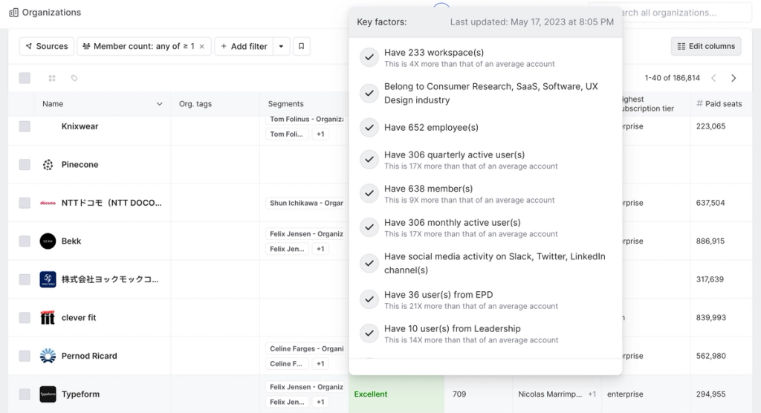Screen dimensions: 761x413
Task: Click the Paid seats value 637,504
Action: click(710, 203)
